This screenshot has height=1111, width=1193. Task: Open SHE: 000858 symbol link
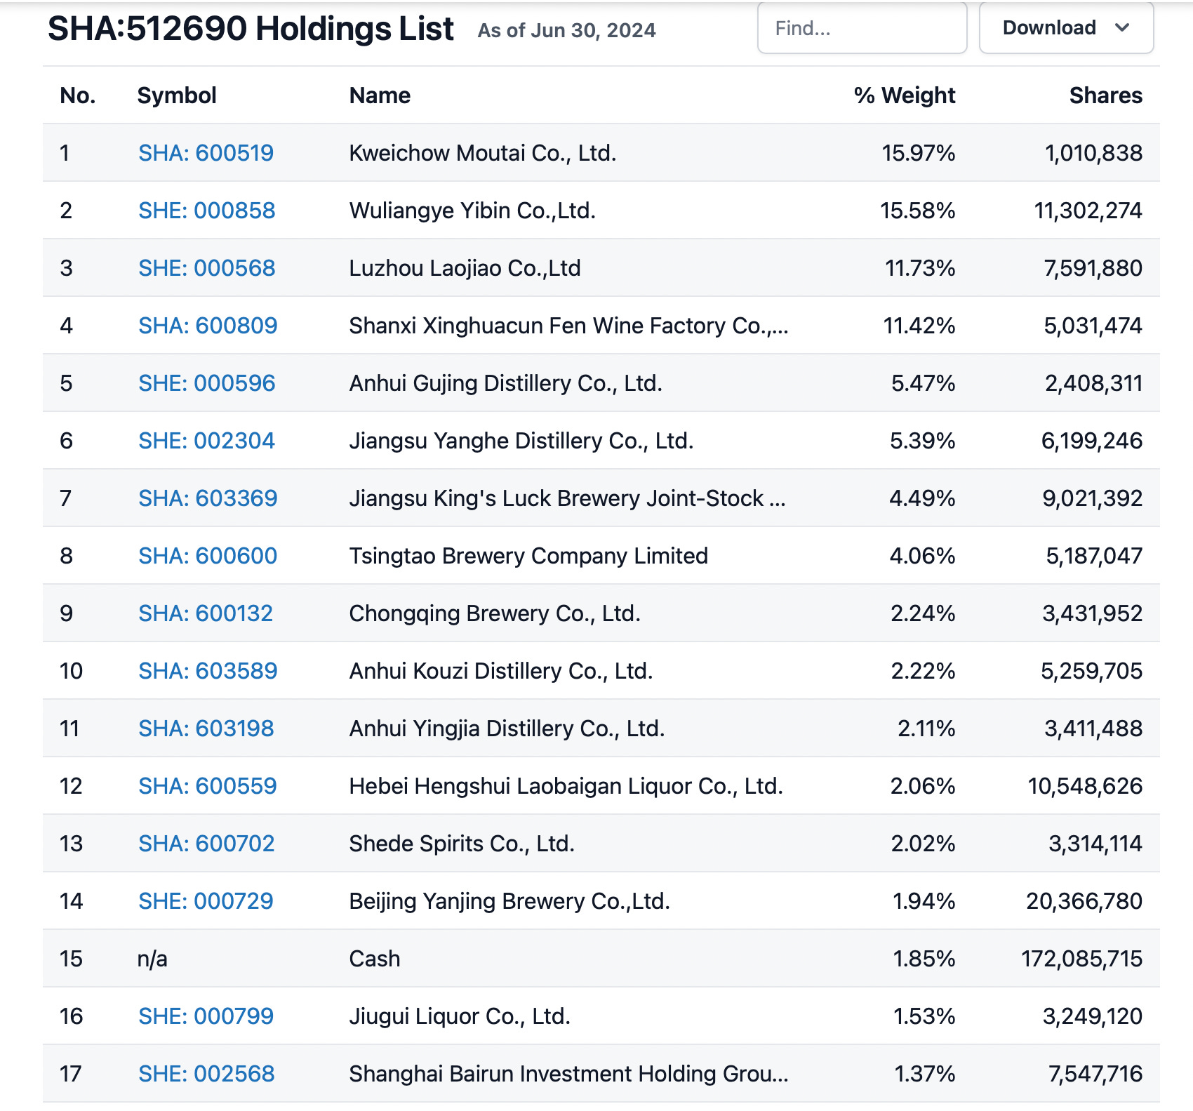click(x=206, y=211)
